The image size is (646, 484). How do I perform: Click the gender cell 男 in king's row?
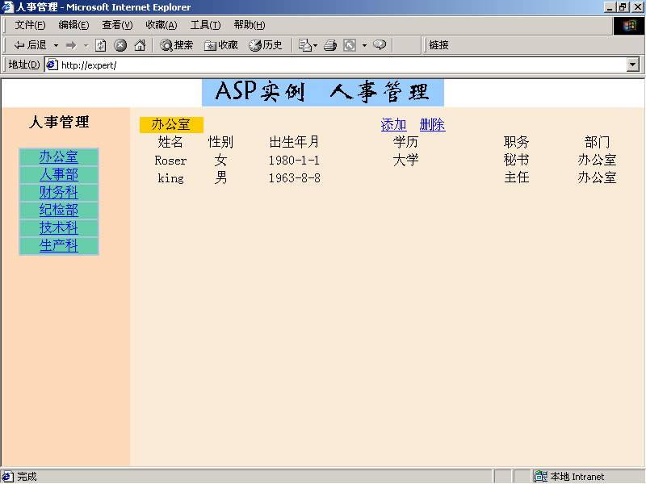point(220,177)
